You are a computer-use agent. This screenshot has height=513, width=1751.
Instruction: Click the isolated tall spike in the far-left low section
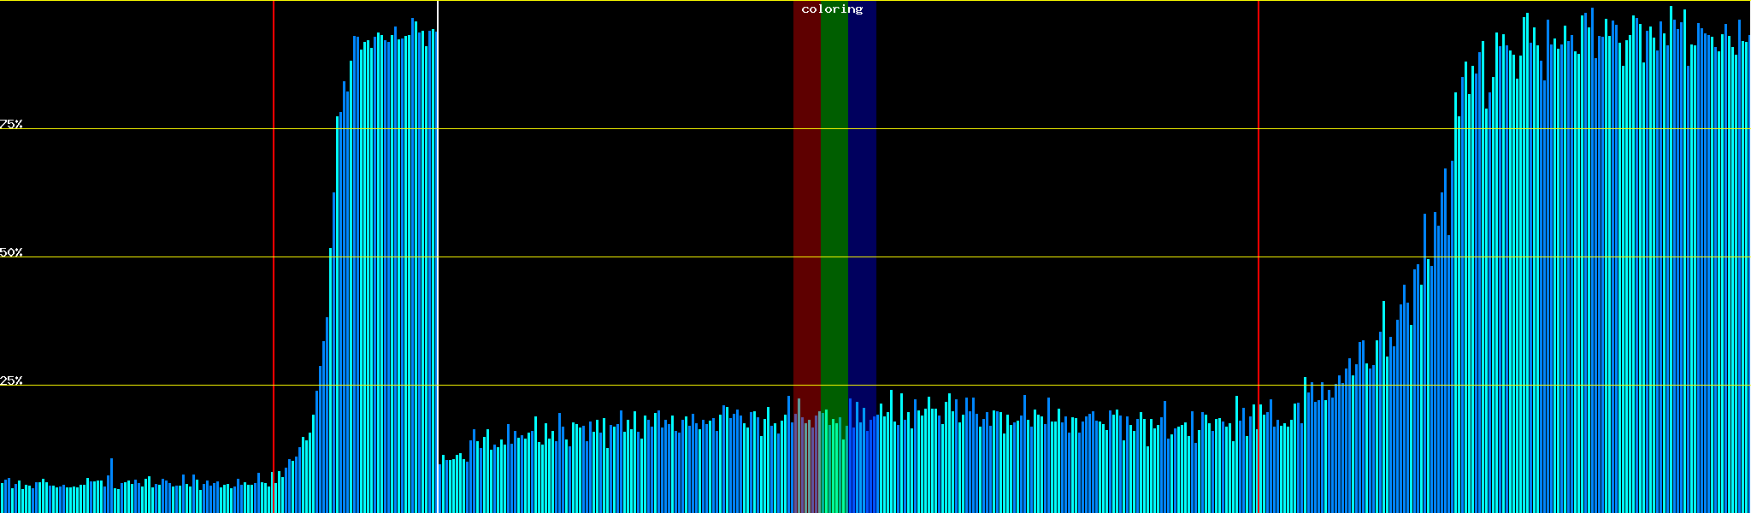click(x=111, y=483)
